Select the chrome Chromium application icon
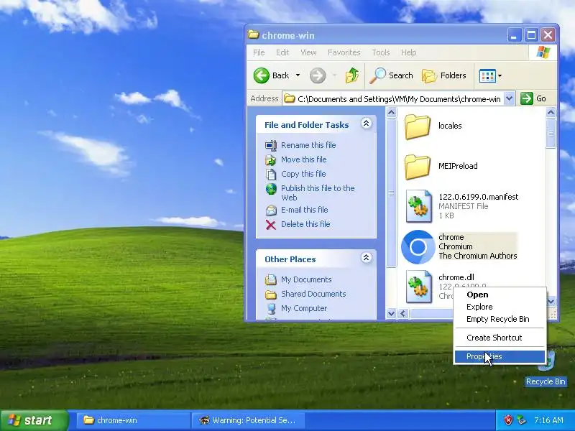 pyautogui.click(x=418, y=247)
